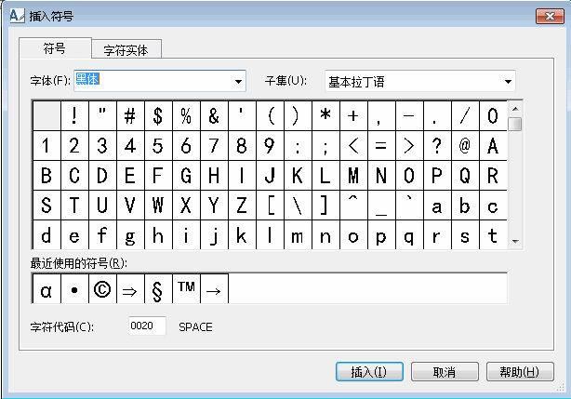
Task: Close the 插入符号 dialog
Action: 550,16
